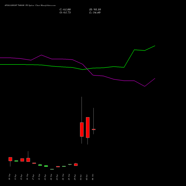Click the low price value L: 54.40

95,13
